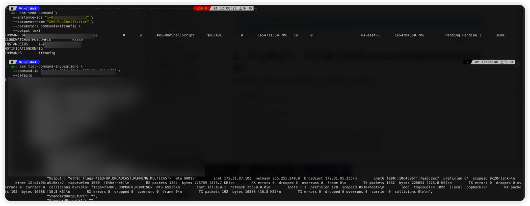
Task: Click the 'at 12:05:48 上午' timestamp
Action: [x=491, y=62]
